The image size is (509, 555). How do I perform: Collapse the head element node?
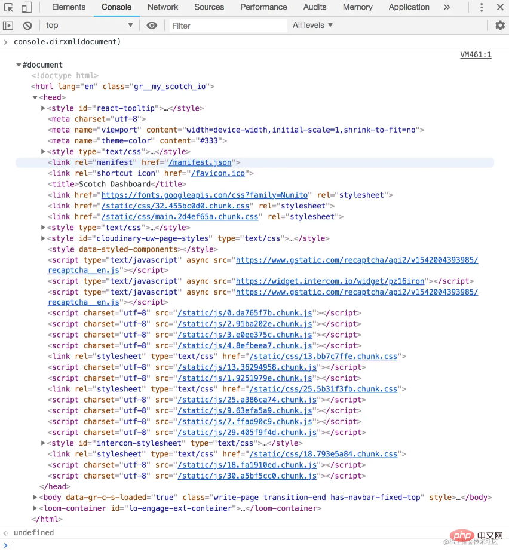tap(35, 97)
